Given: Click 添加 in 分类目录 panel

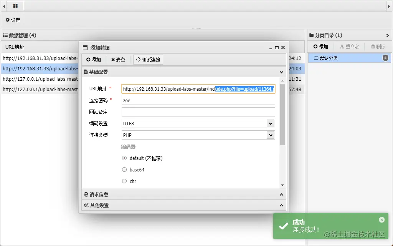Looking at the screenshot, I should 321,47.
